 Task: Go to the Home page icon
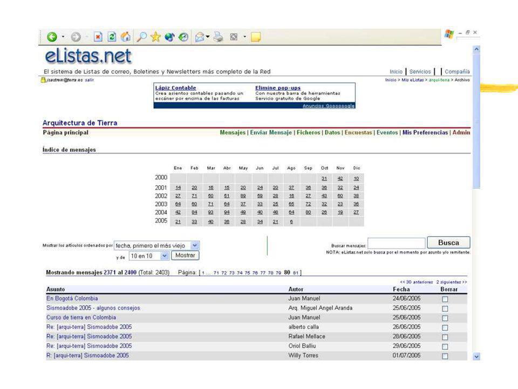(126, 37)
